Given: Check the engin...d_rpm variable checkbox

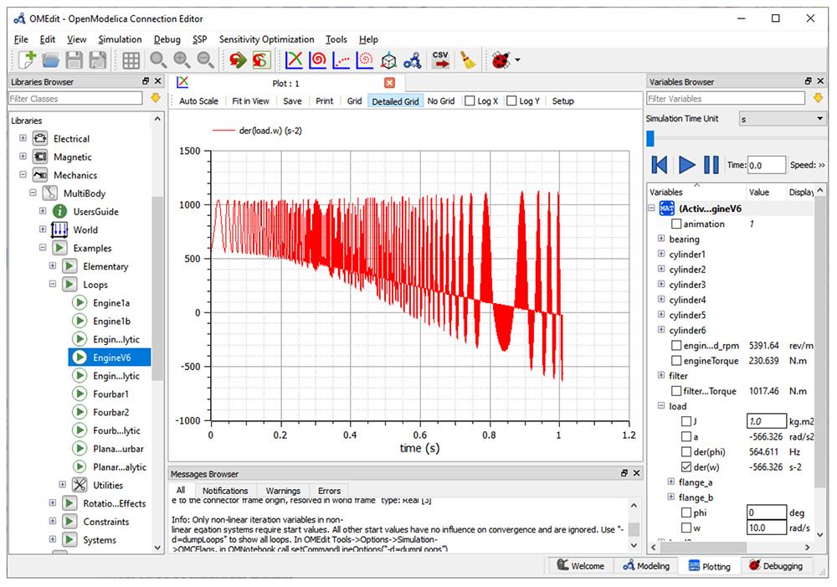Looking at the screenshot, I should pos(676,346).
